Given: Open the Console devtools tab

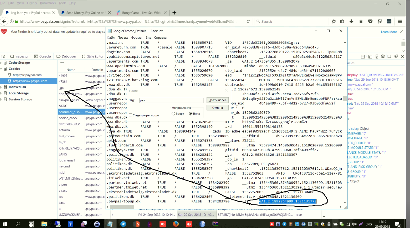Looking at the screenshot, I should [x=43, y=56].
